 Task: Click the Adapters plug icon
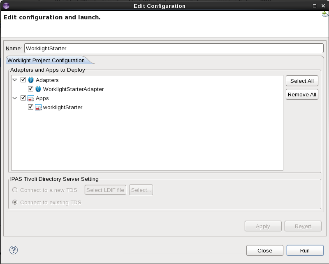(30, 80)
